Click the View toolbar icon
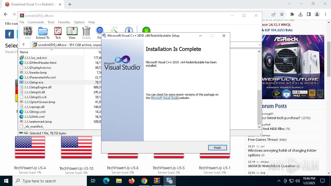The height and width of the screenshot is (186, 331). pyautogui.click(x=72, y=33)
